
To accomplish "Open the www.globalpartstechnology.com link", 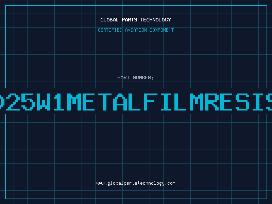I will pyautogui.click(x=136, y=183).
